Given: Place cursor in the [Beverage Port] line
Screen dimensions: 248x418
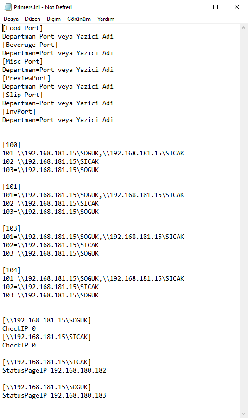Looking at the screenshot, I should (x=30, y=45).
